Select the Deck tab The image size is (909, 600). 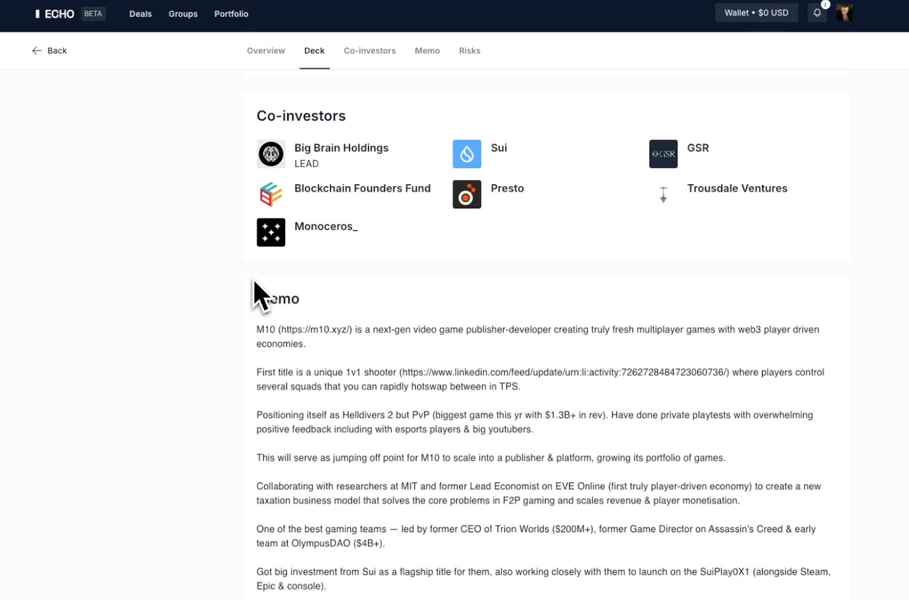pyautogui.click(x=314, y=51)
